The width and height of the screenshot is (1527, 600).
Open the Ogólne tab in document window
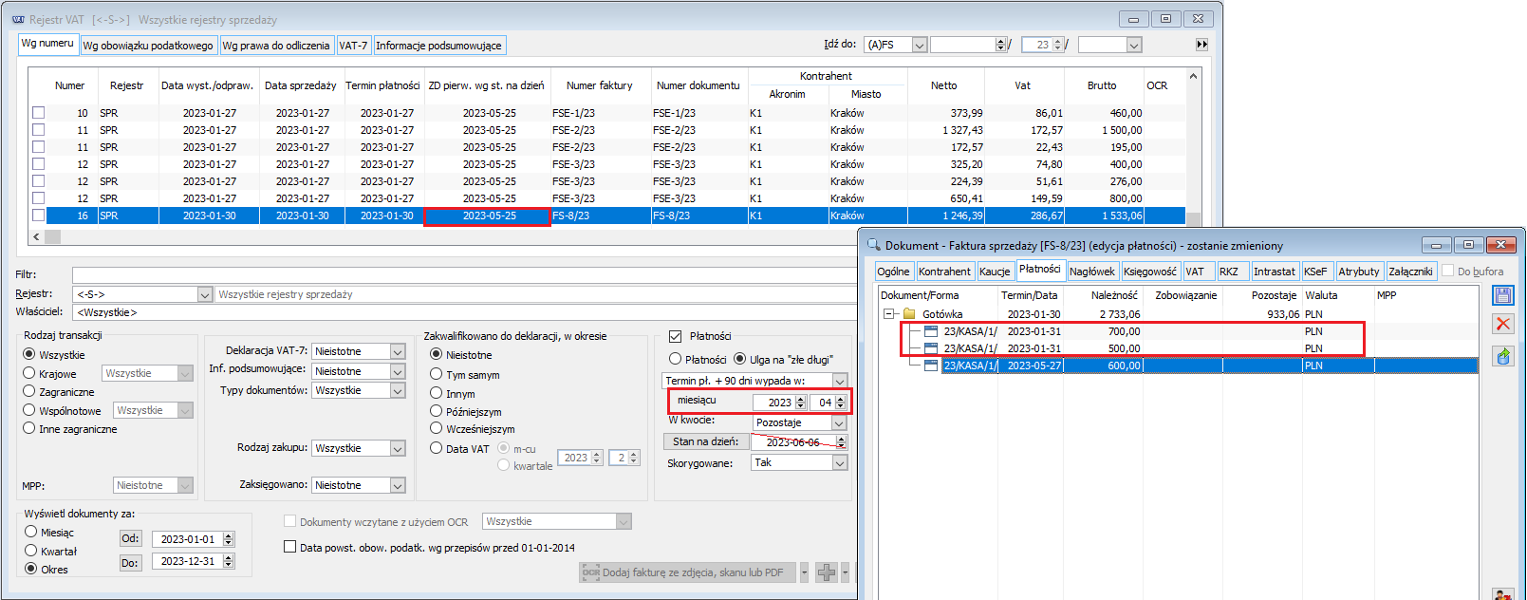pos(894,272)
